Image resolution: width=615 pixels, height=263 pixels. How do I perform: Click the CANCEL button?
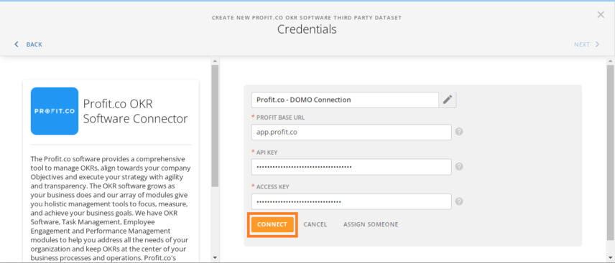315,224
